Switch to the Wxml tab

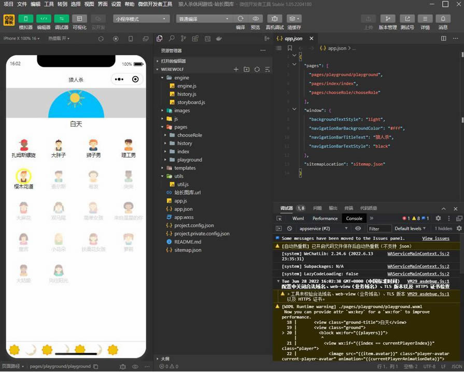[298, 219]
